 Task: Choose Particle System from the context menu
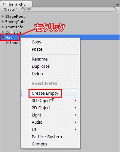(x=50, y=137)
